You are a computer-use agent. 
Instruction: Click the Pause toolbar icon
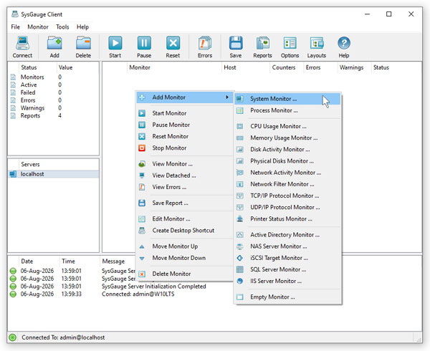(x=144, y=47)
